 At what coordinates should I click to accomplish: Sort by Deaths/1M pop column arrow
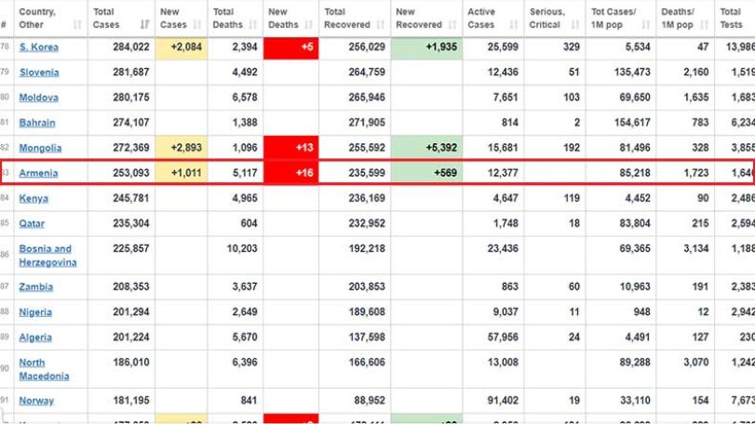coord(704,24)
